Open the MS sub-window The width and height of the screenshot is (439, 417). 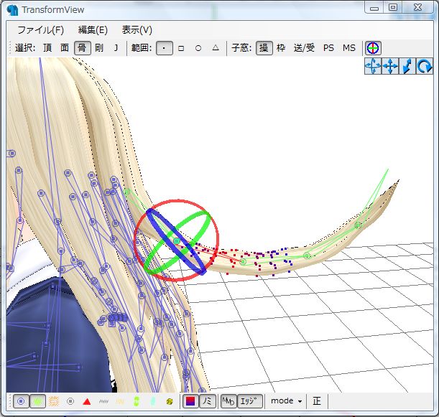click(349, 48)
